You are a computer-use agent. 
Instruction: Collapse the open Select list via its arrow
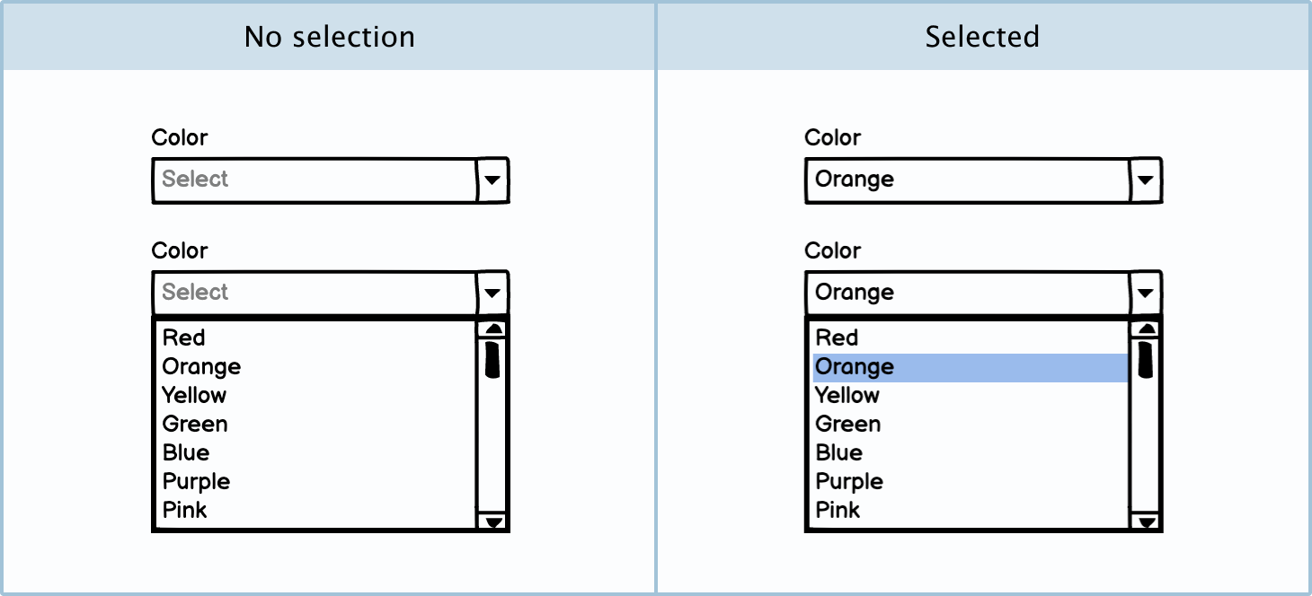click(x=492, y=294)
